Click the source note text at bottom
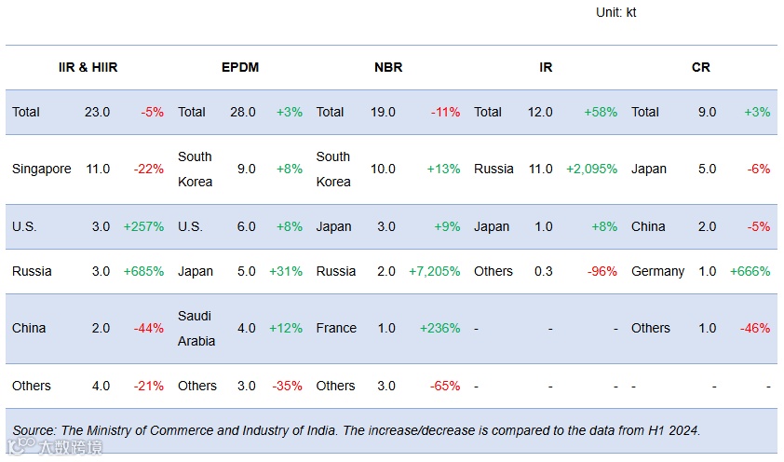 356,430
